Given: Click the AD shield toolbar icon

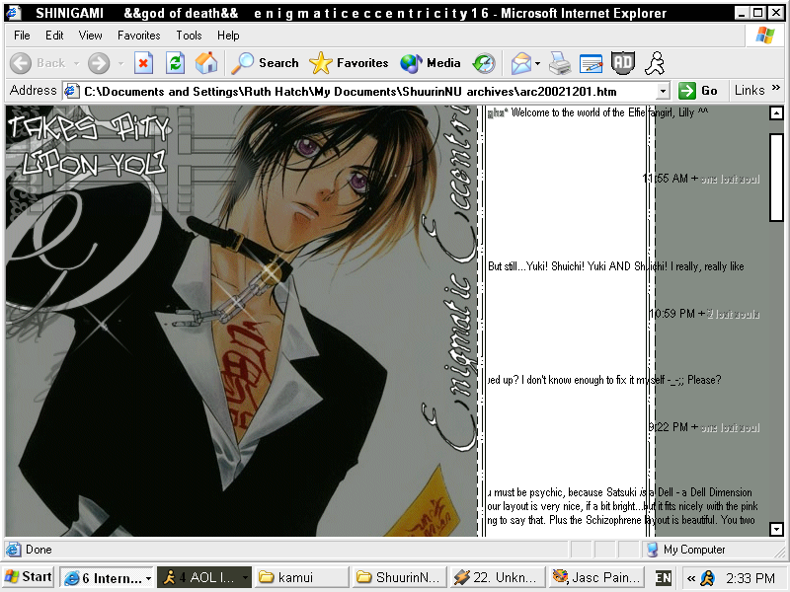Looking at the screenshot, I should 623,63.
